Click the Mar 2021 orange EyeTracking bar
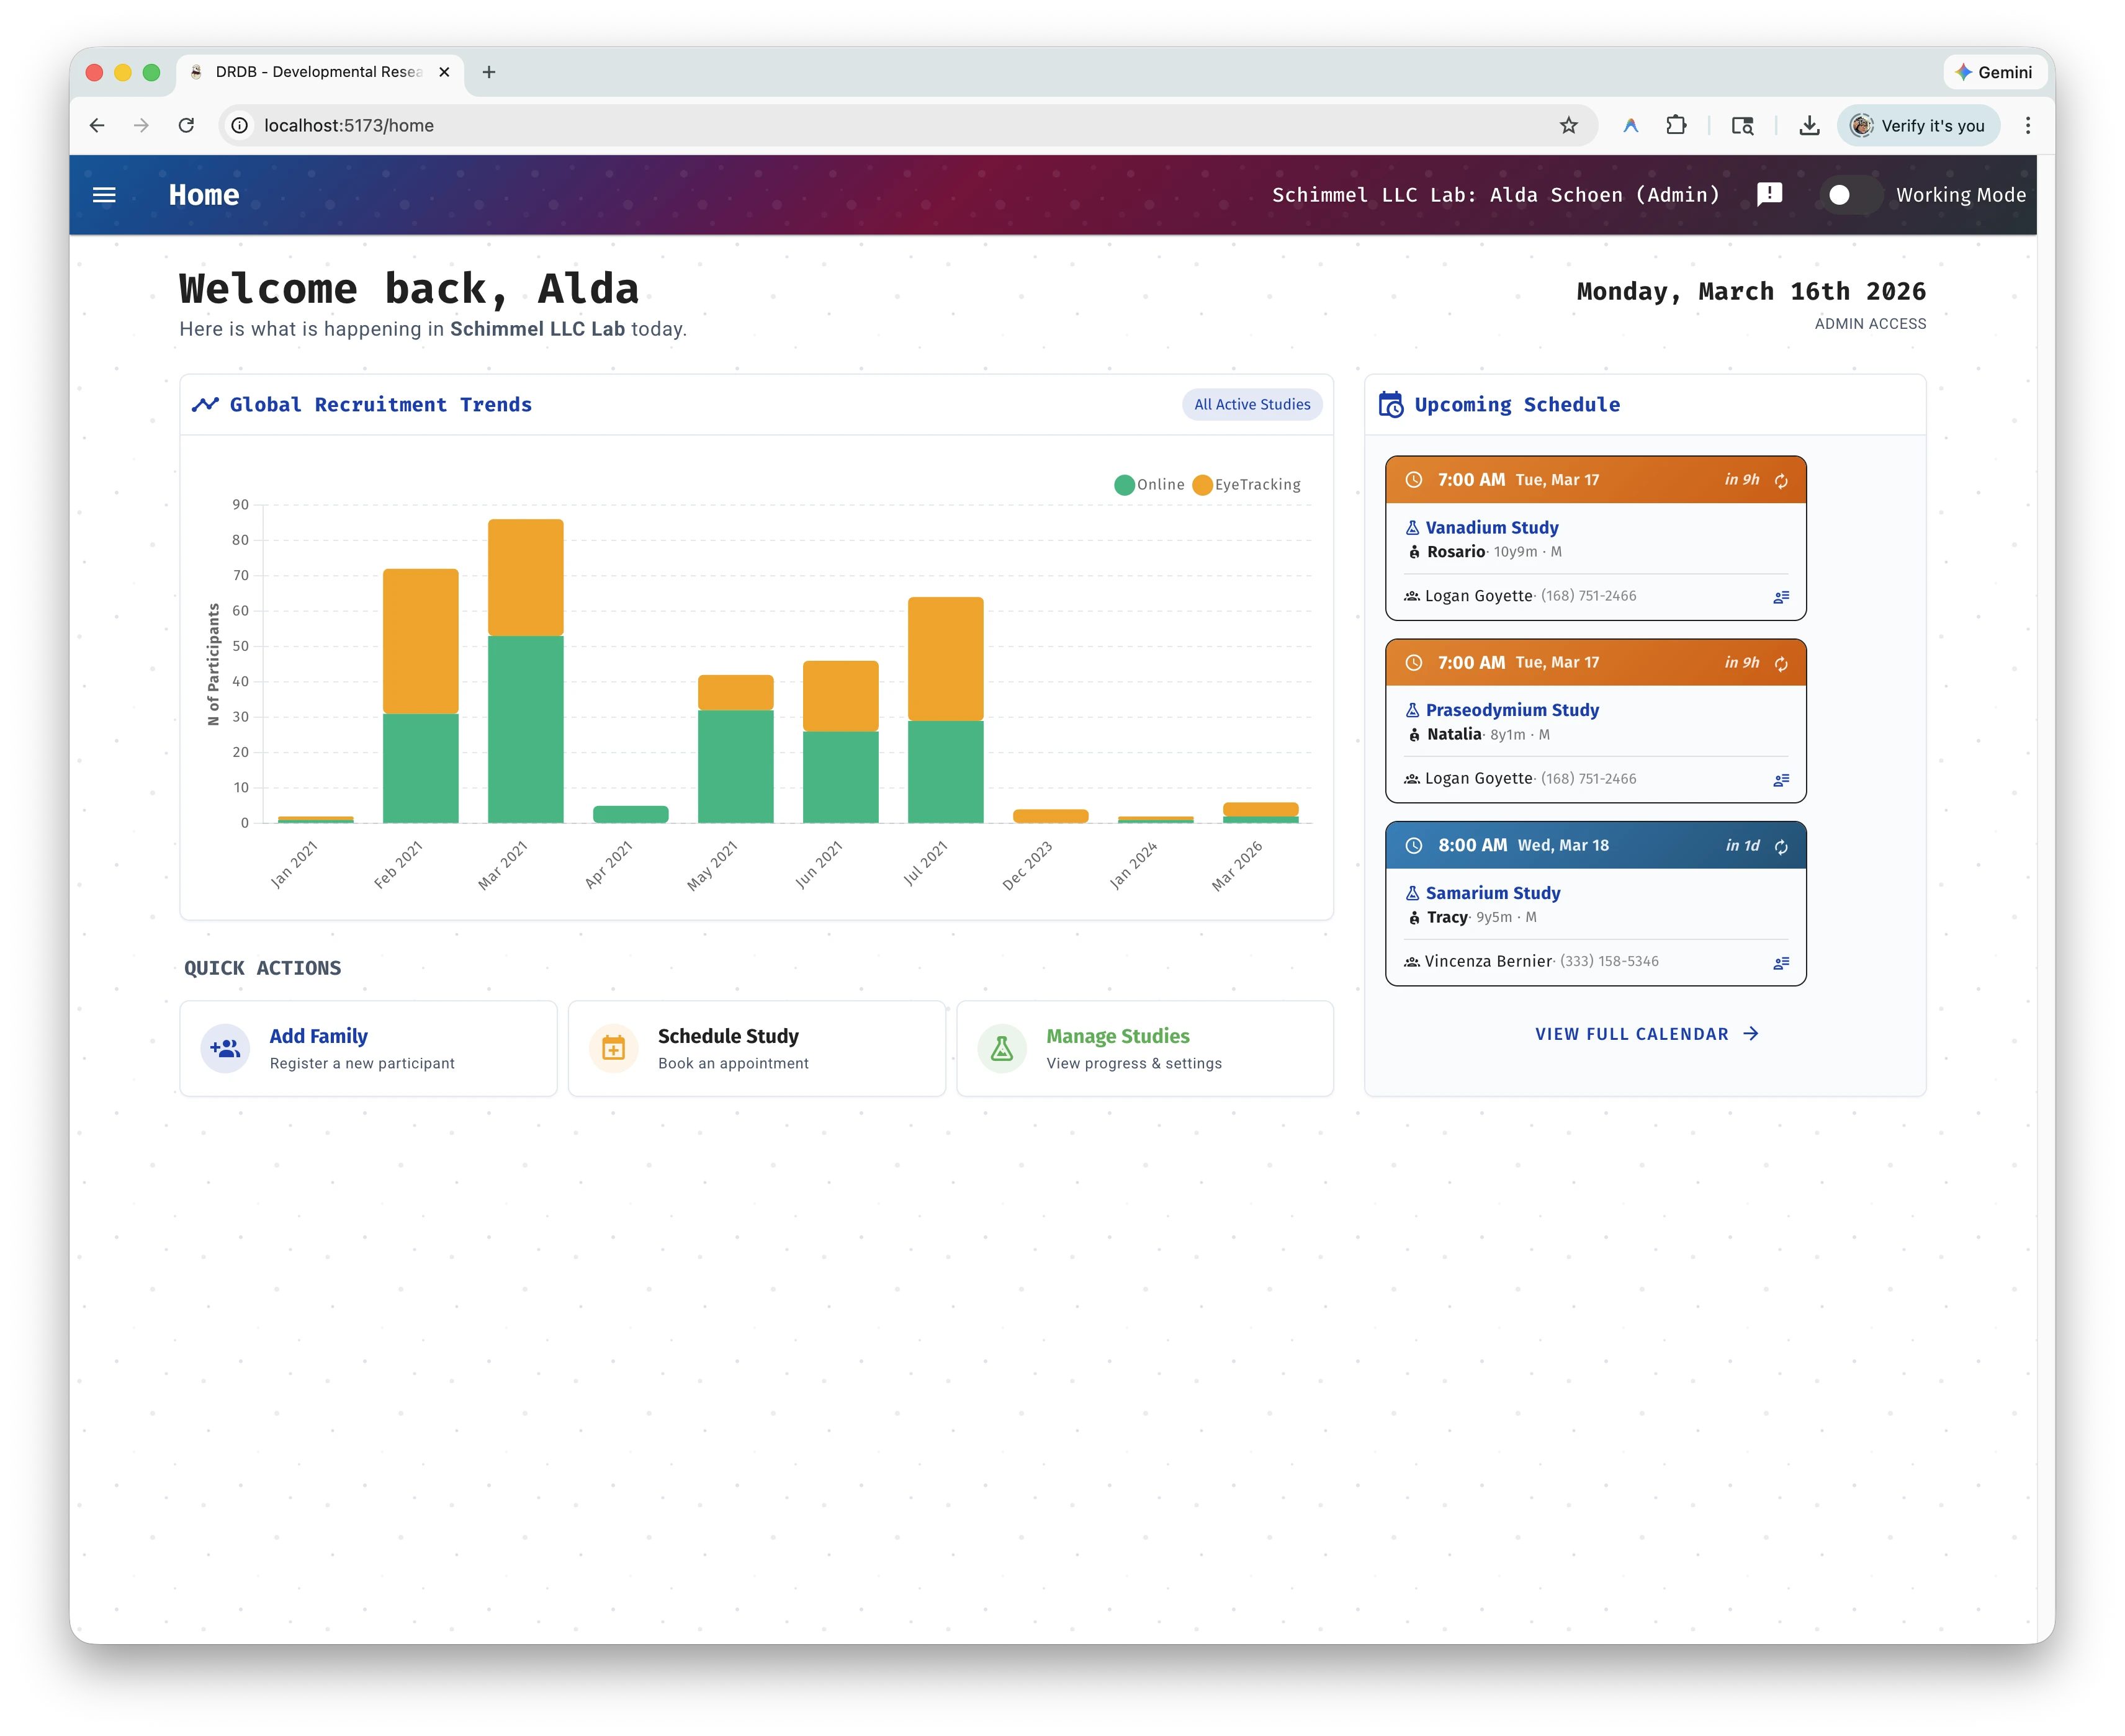This screenshot has height=1736, width=2125. 525,577
